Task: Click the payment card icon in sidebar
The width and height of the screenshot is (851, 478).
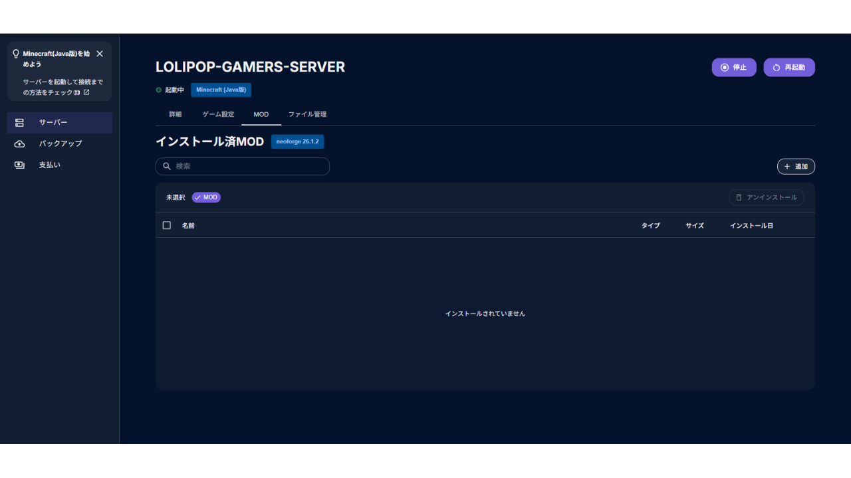Action: tap(19, 165)
